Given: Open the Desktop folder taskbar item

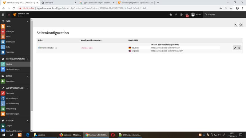Looking at the screenshot, I should click(45, 135).
